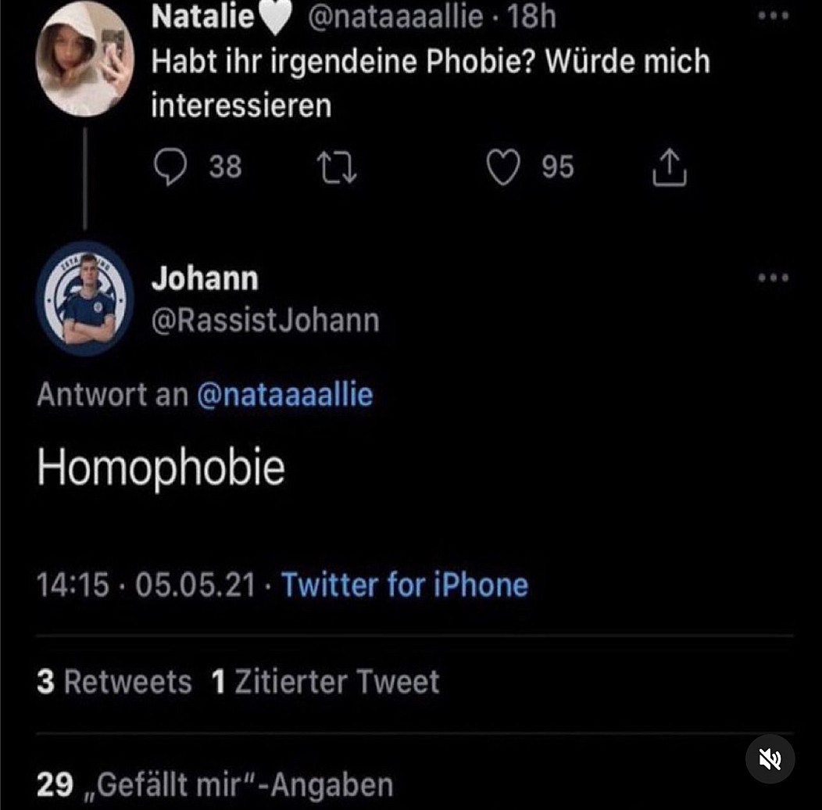Open Johann's profile avatar

point(86,299)
